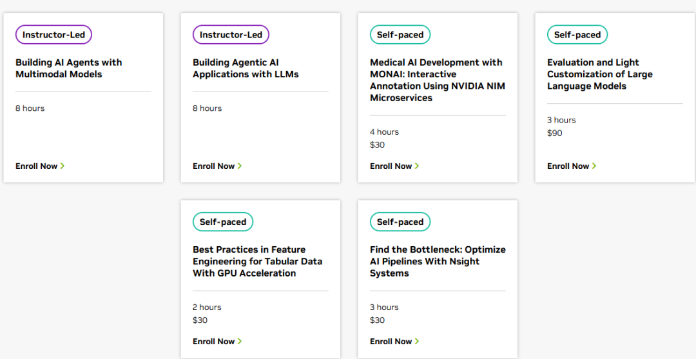Open Find the Bottleneck: Optimize AI Pipelines title
696x359 pixels.
pos(438,261)
